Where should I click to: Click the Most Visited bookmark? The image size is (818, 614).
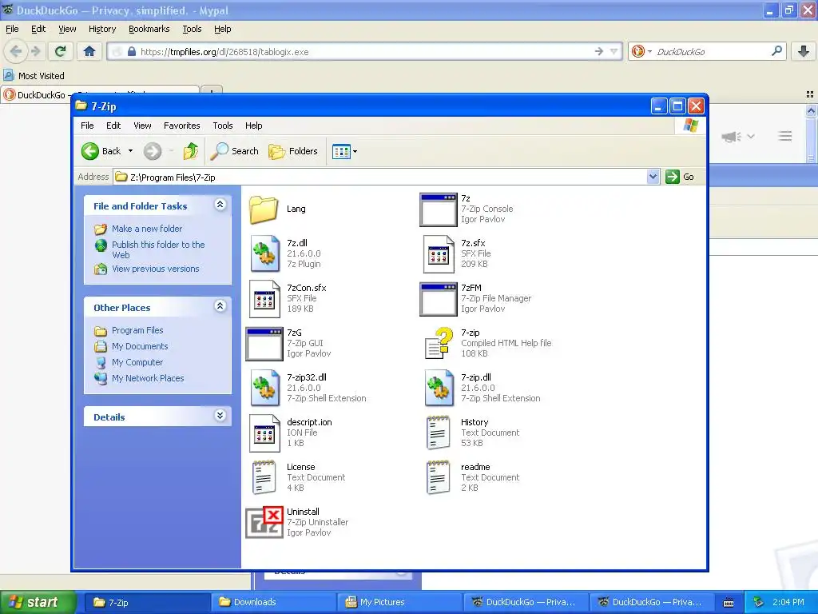34,76
